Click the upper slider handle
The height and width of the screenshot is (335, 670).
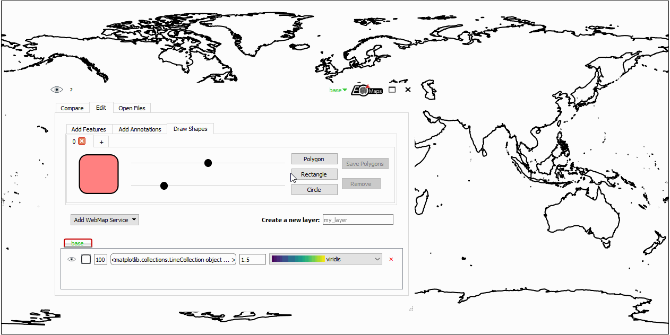[208, 163]
